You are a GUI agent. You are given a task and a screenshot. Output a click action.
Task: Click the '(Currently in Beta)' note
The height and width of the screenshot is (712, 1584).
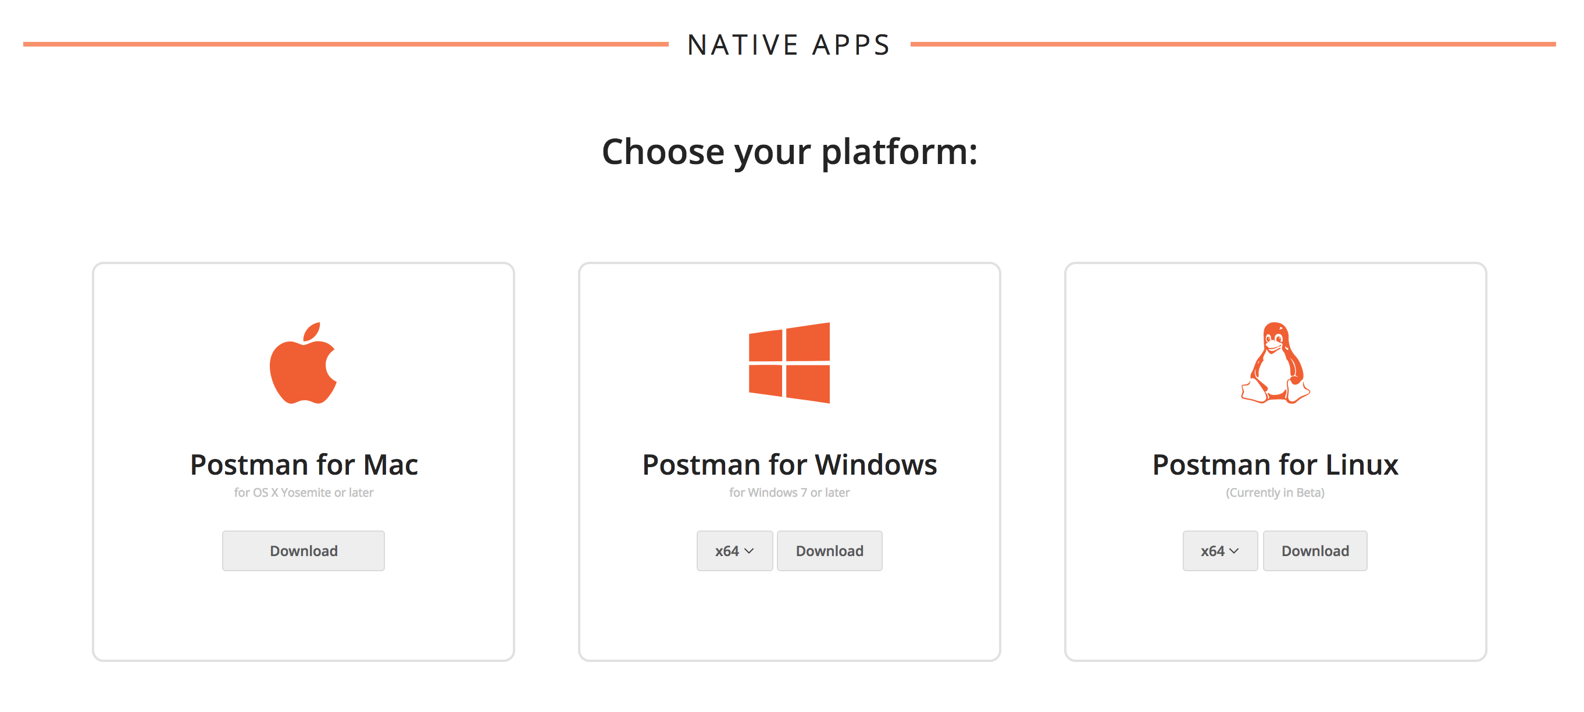point(1275,492)
